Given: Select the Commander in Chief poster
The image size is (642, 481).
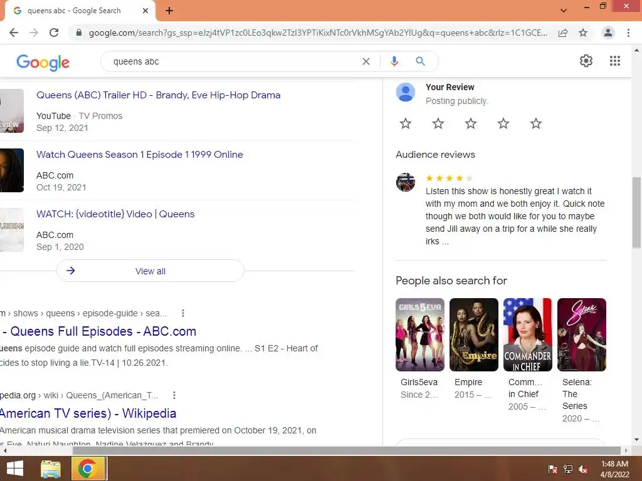Looking at the screenshot, I should [527, 334].
